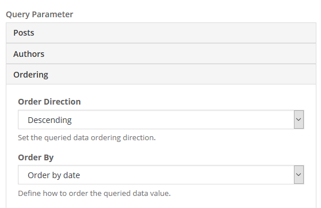Click empty space in the Posts header bar
Viewport: 321px width, 208px height.
(174, 33)
